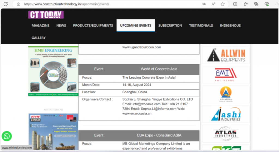This screenshot has width=279, height=152.
Task: Open split screen view
Action: click(235, 4)
